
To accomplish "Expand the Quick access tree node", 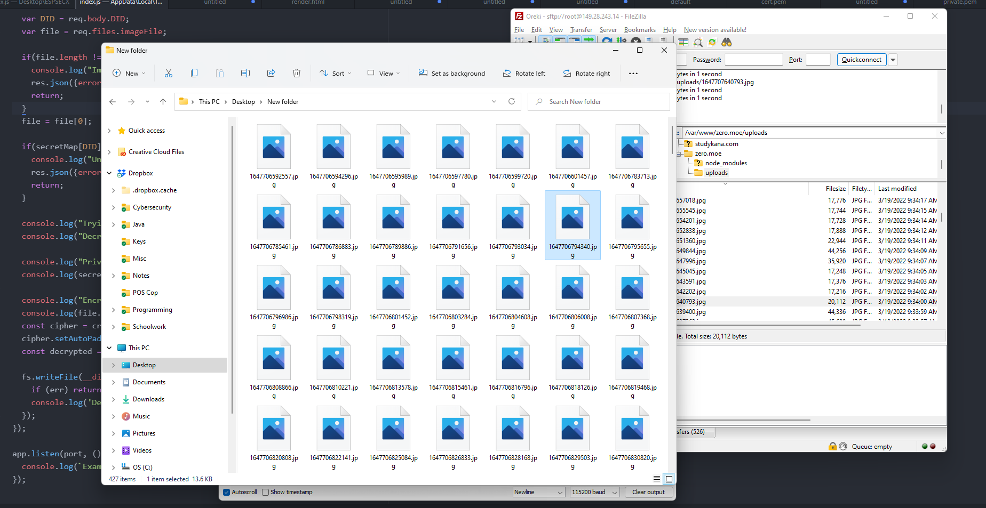I will [109, 131].
